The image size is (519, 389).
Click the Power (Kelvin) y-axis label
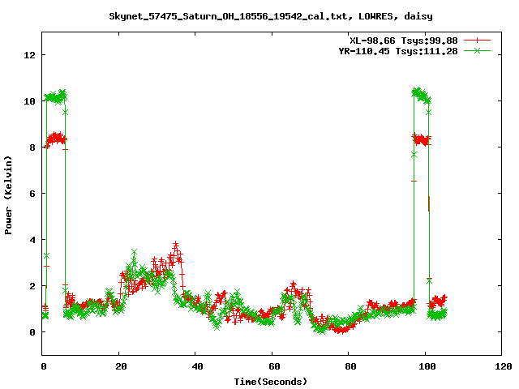[8, 195]
